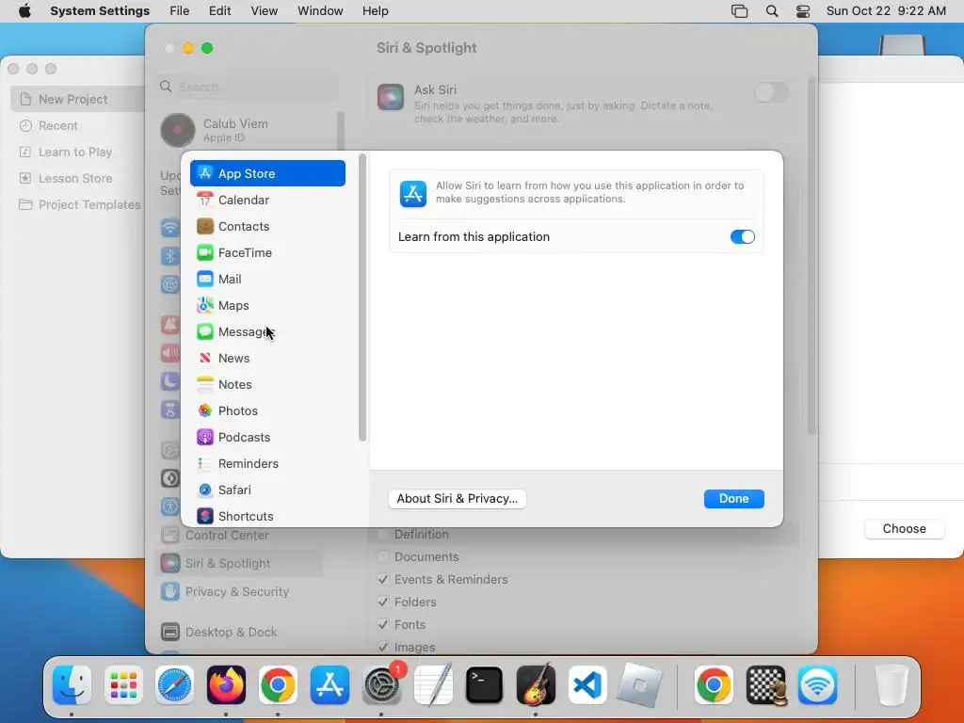This screenshot has width=964, height=723.
Task: Open Spotlight search in the menu bar
Action: (772, 11)
